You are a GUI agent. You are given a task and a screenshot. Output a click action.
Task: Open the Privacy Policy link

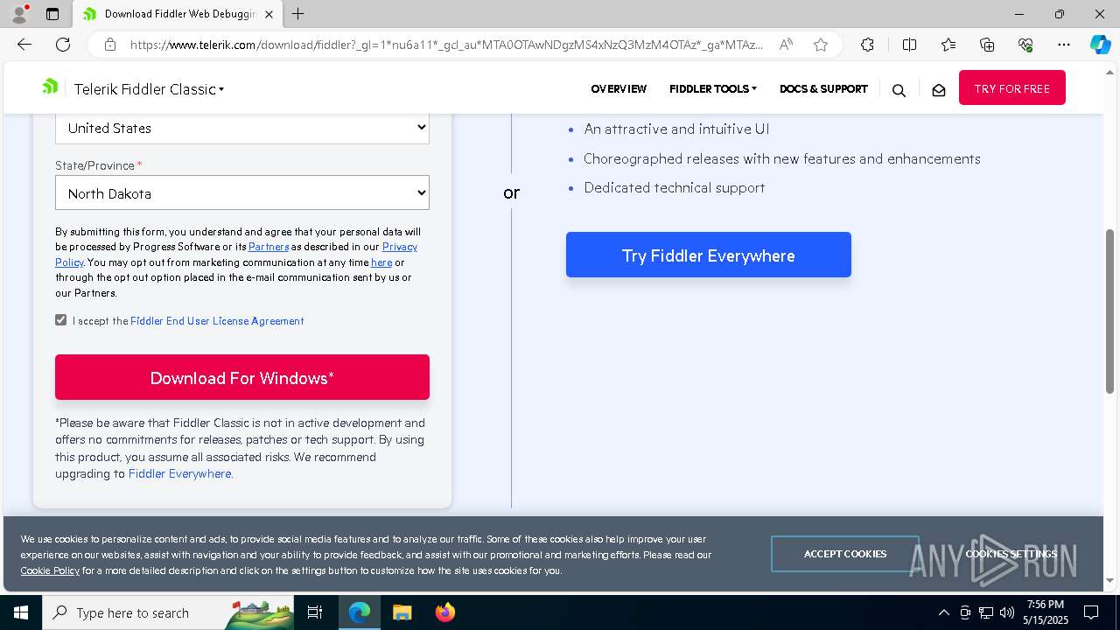[400, 247]
